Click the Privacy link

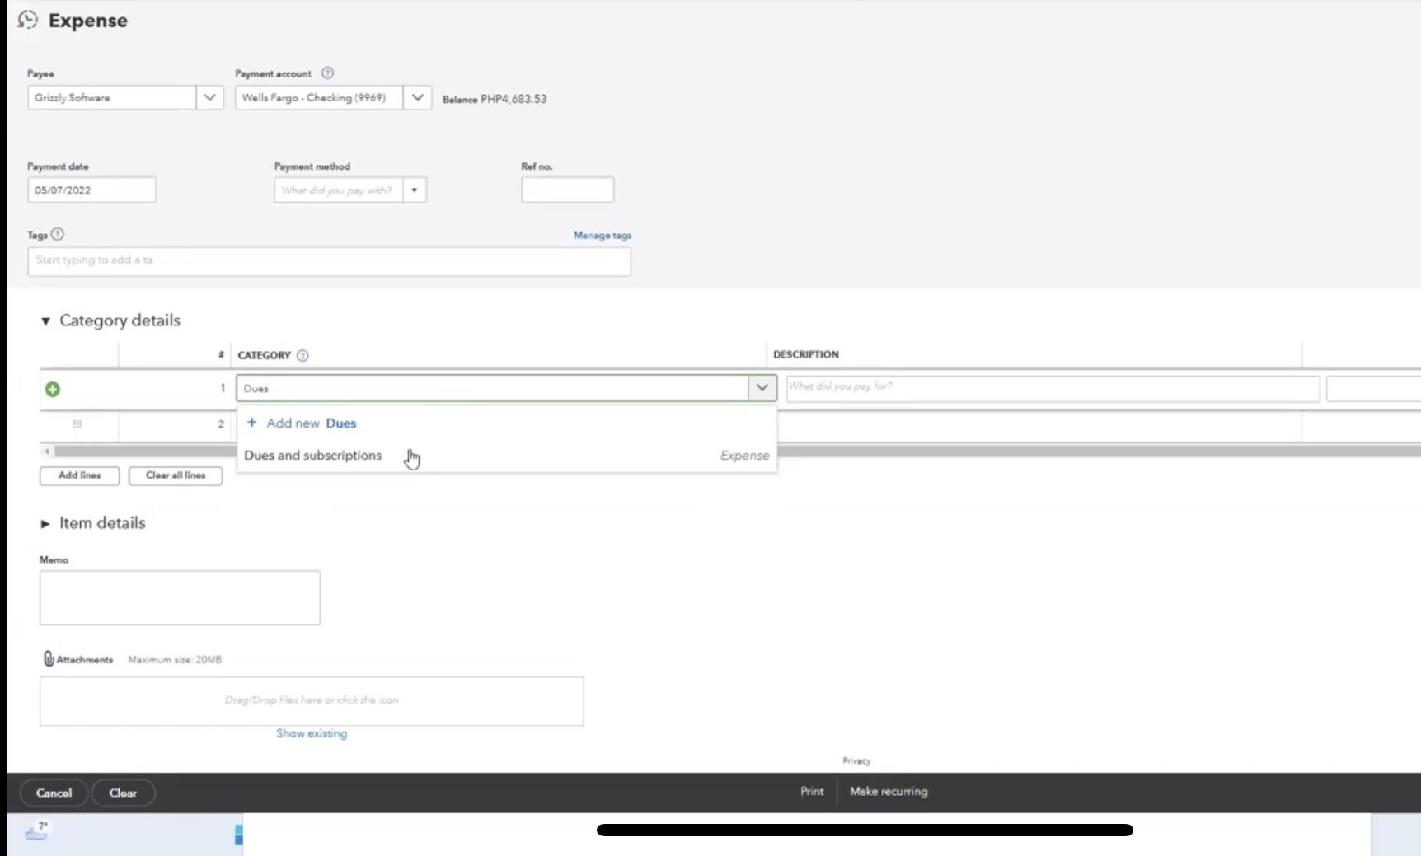(856, 760)
